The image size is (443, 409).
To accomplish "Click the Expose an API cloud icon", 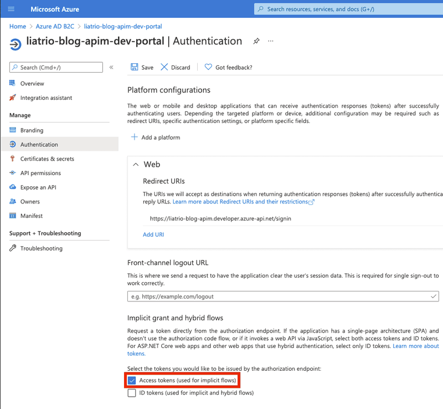I will click(x=13, y=187).
